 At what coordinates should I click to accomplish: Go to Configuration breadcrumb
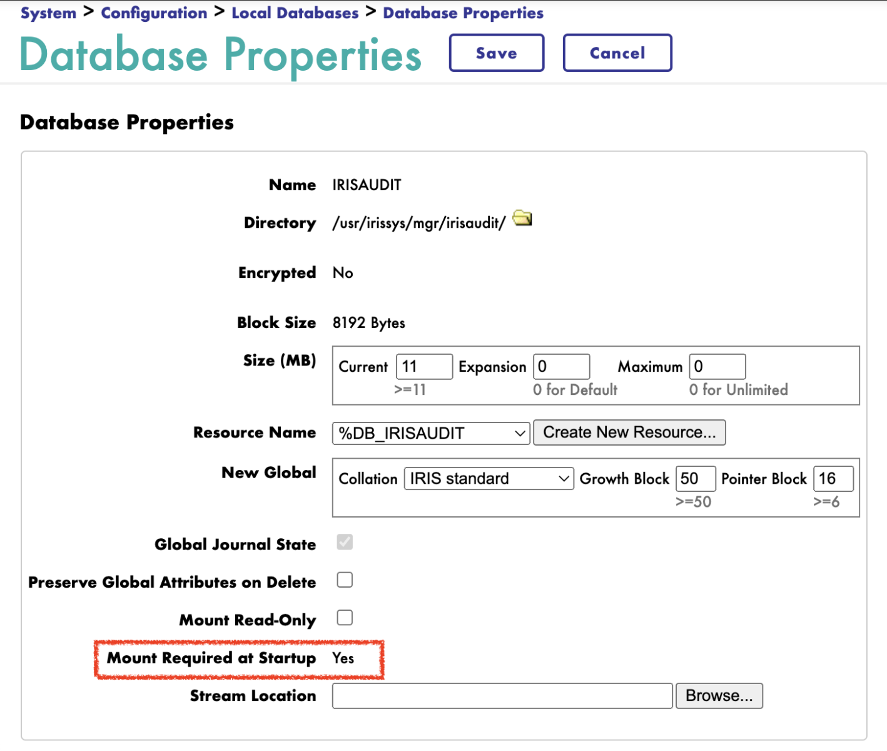click(x=154, y=13)
